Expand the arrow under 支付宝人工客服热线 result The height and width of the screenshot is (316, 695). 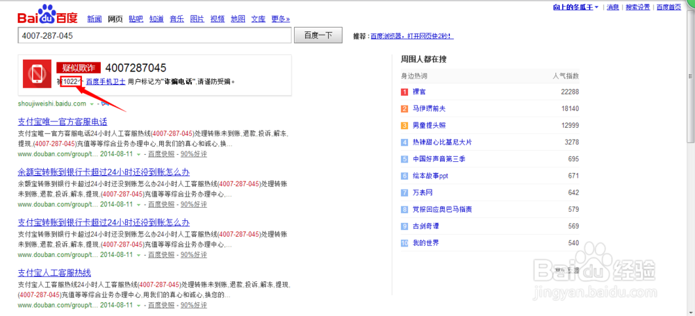(x=138, y=306)
